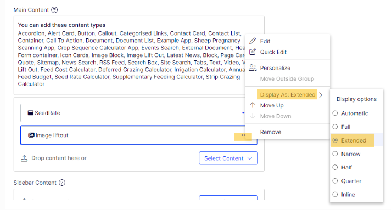The height and width of the screenshot is (210, 392).
Task: Open the Select Content dropdown
Action: [228, 158]
